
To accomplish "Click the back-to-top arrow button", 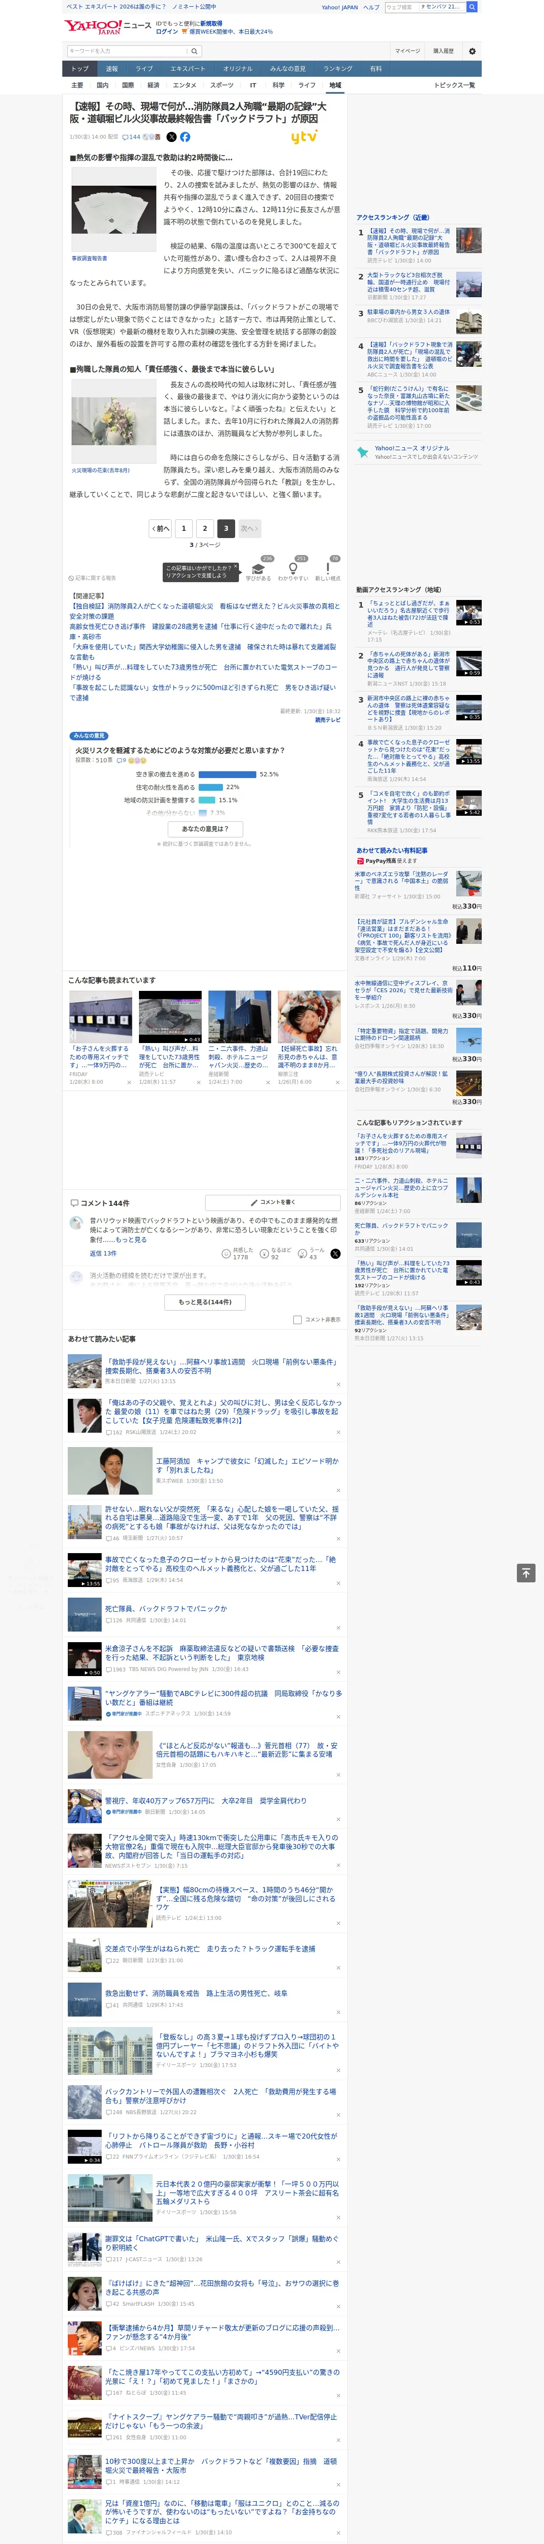I will pos(526,1573).
